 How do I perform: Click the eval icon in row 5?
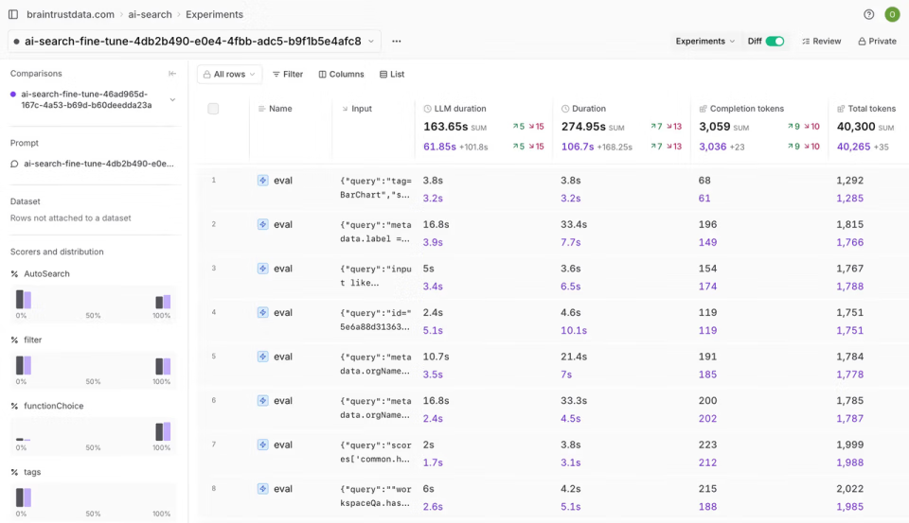pos(263,357)
